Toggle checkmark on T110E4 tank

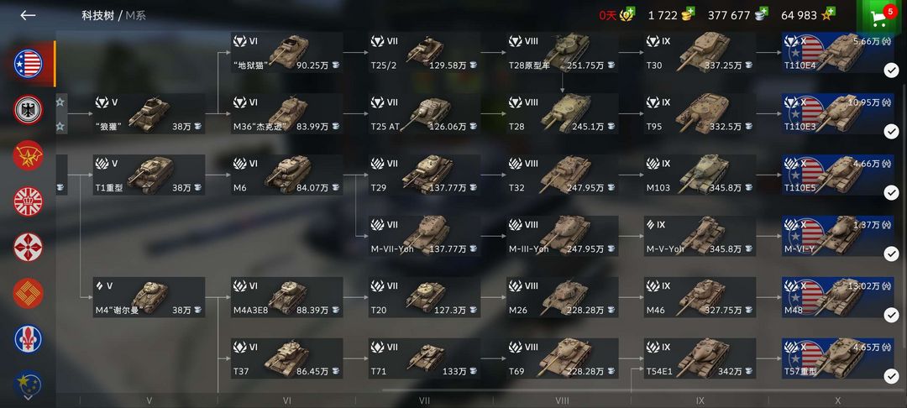[x=891, y=71]
